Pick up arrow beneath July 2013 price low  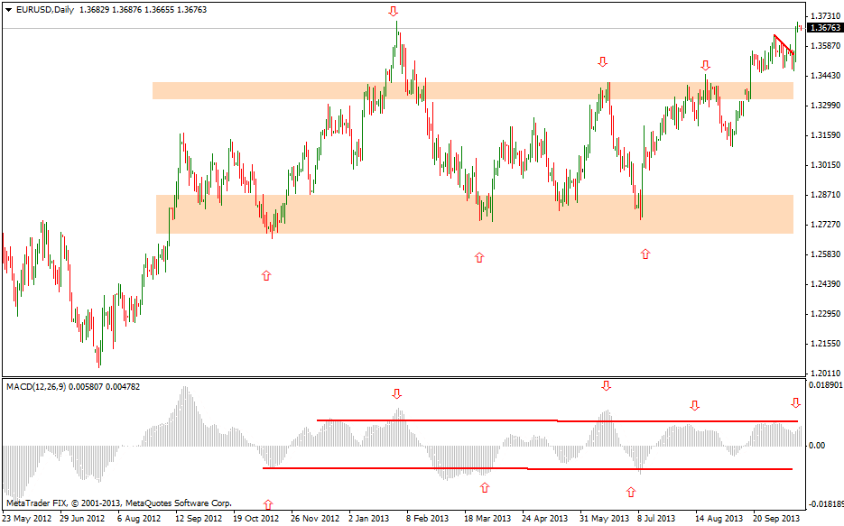click(645, 254)
